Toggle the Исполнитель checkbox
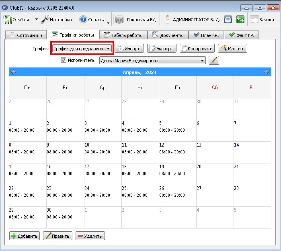This screenshot has height=251, width=281. click(x=64, y=60)
